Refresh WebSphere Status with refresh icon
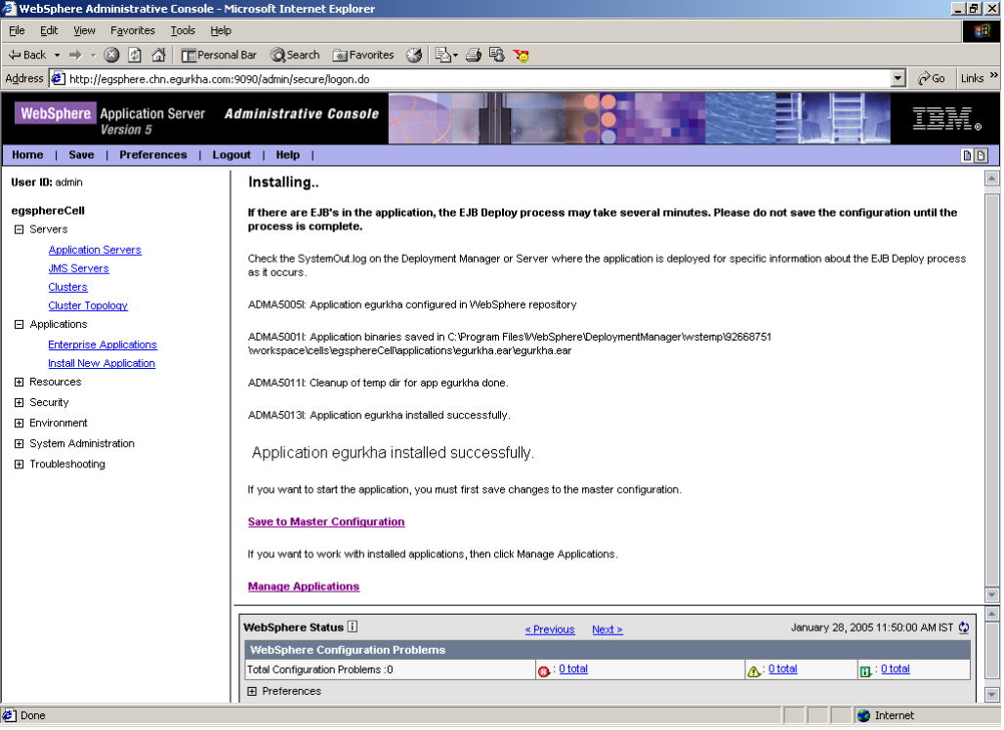The height and width of the screenshot is (730, 1004). pyautogui.click(x=964, y=629)
